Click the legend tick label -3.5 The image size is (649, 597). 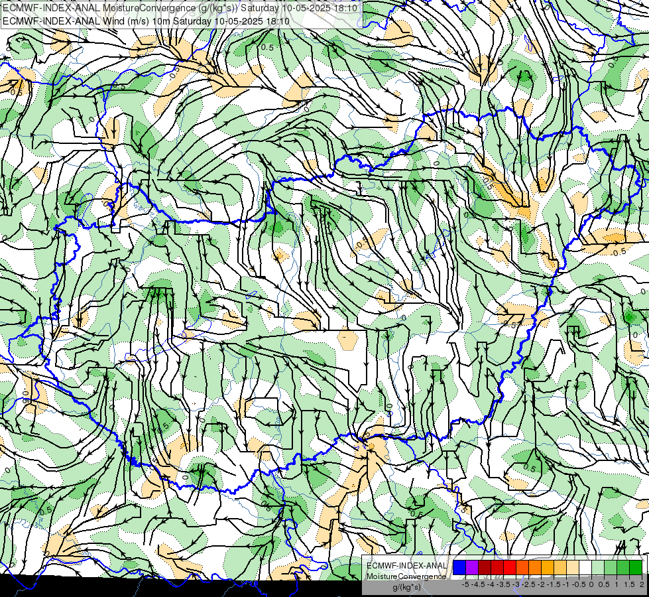coord(503,584)
